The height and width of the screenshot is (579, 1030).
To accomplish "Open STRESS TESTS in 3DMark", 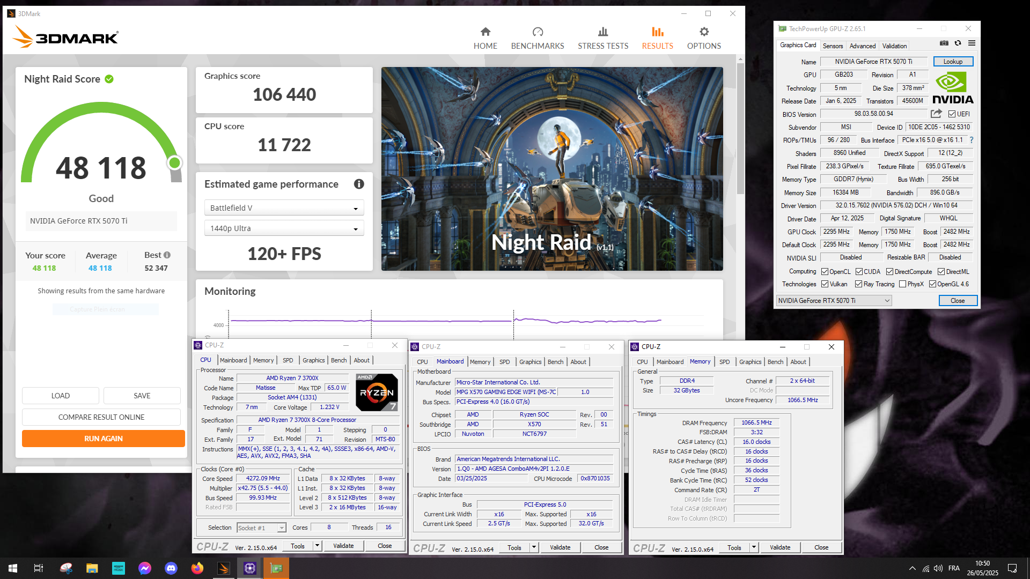I will [603, 38].
